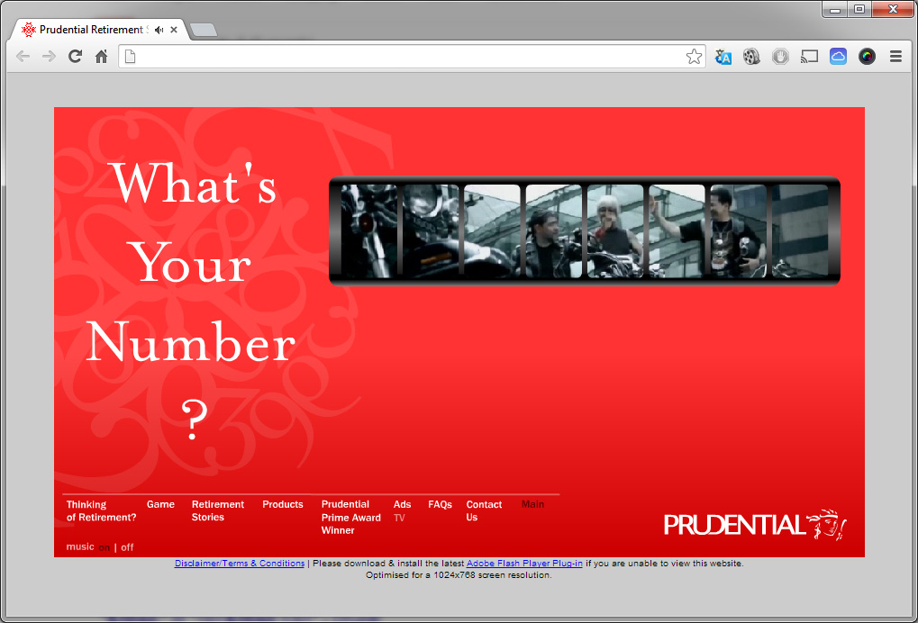
Task: View Prudential Prime Award Winner page
Action: click(x=350, y=517)
